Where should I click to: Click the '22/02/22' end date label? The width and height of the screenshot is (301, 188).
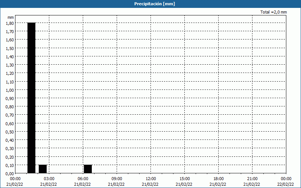[x=286, y=184]
